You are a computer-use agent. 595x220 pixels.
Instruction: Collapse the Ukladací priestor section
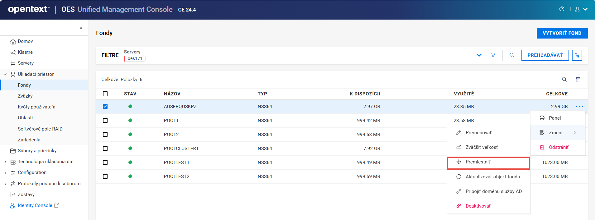tap(5, 74)
